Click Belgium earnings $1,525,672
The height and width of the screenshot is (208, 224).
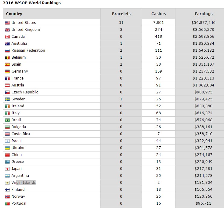203,57
